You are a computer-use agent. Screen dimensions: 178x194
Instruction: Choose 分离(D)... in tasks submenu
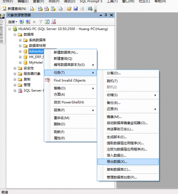point(128,73)
